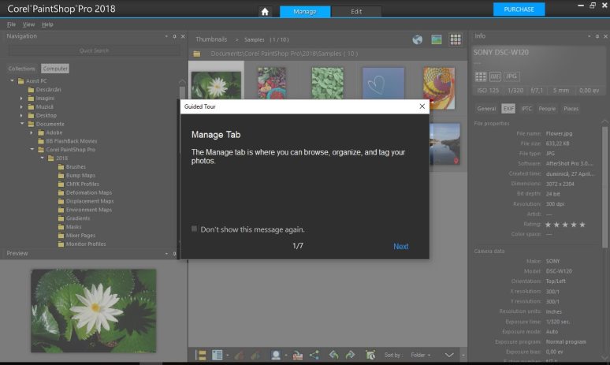Click the Share icon
Image resolution: width=610 pixels, height=365 pixels.
pos(314,355)
